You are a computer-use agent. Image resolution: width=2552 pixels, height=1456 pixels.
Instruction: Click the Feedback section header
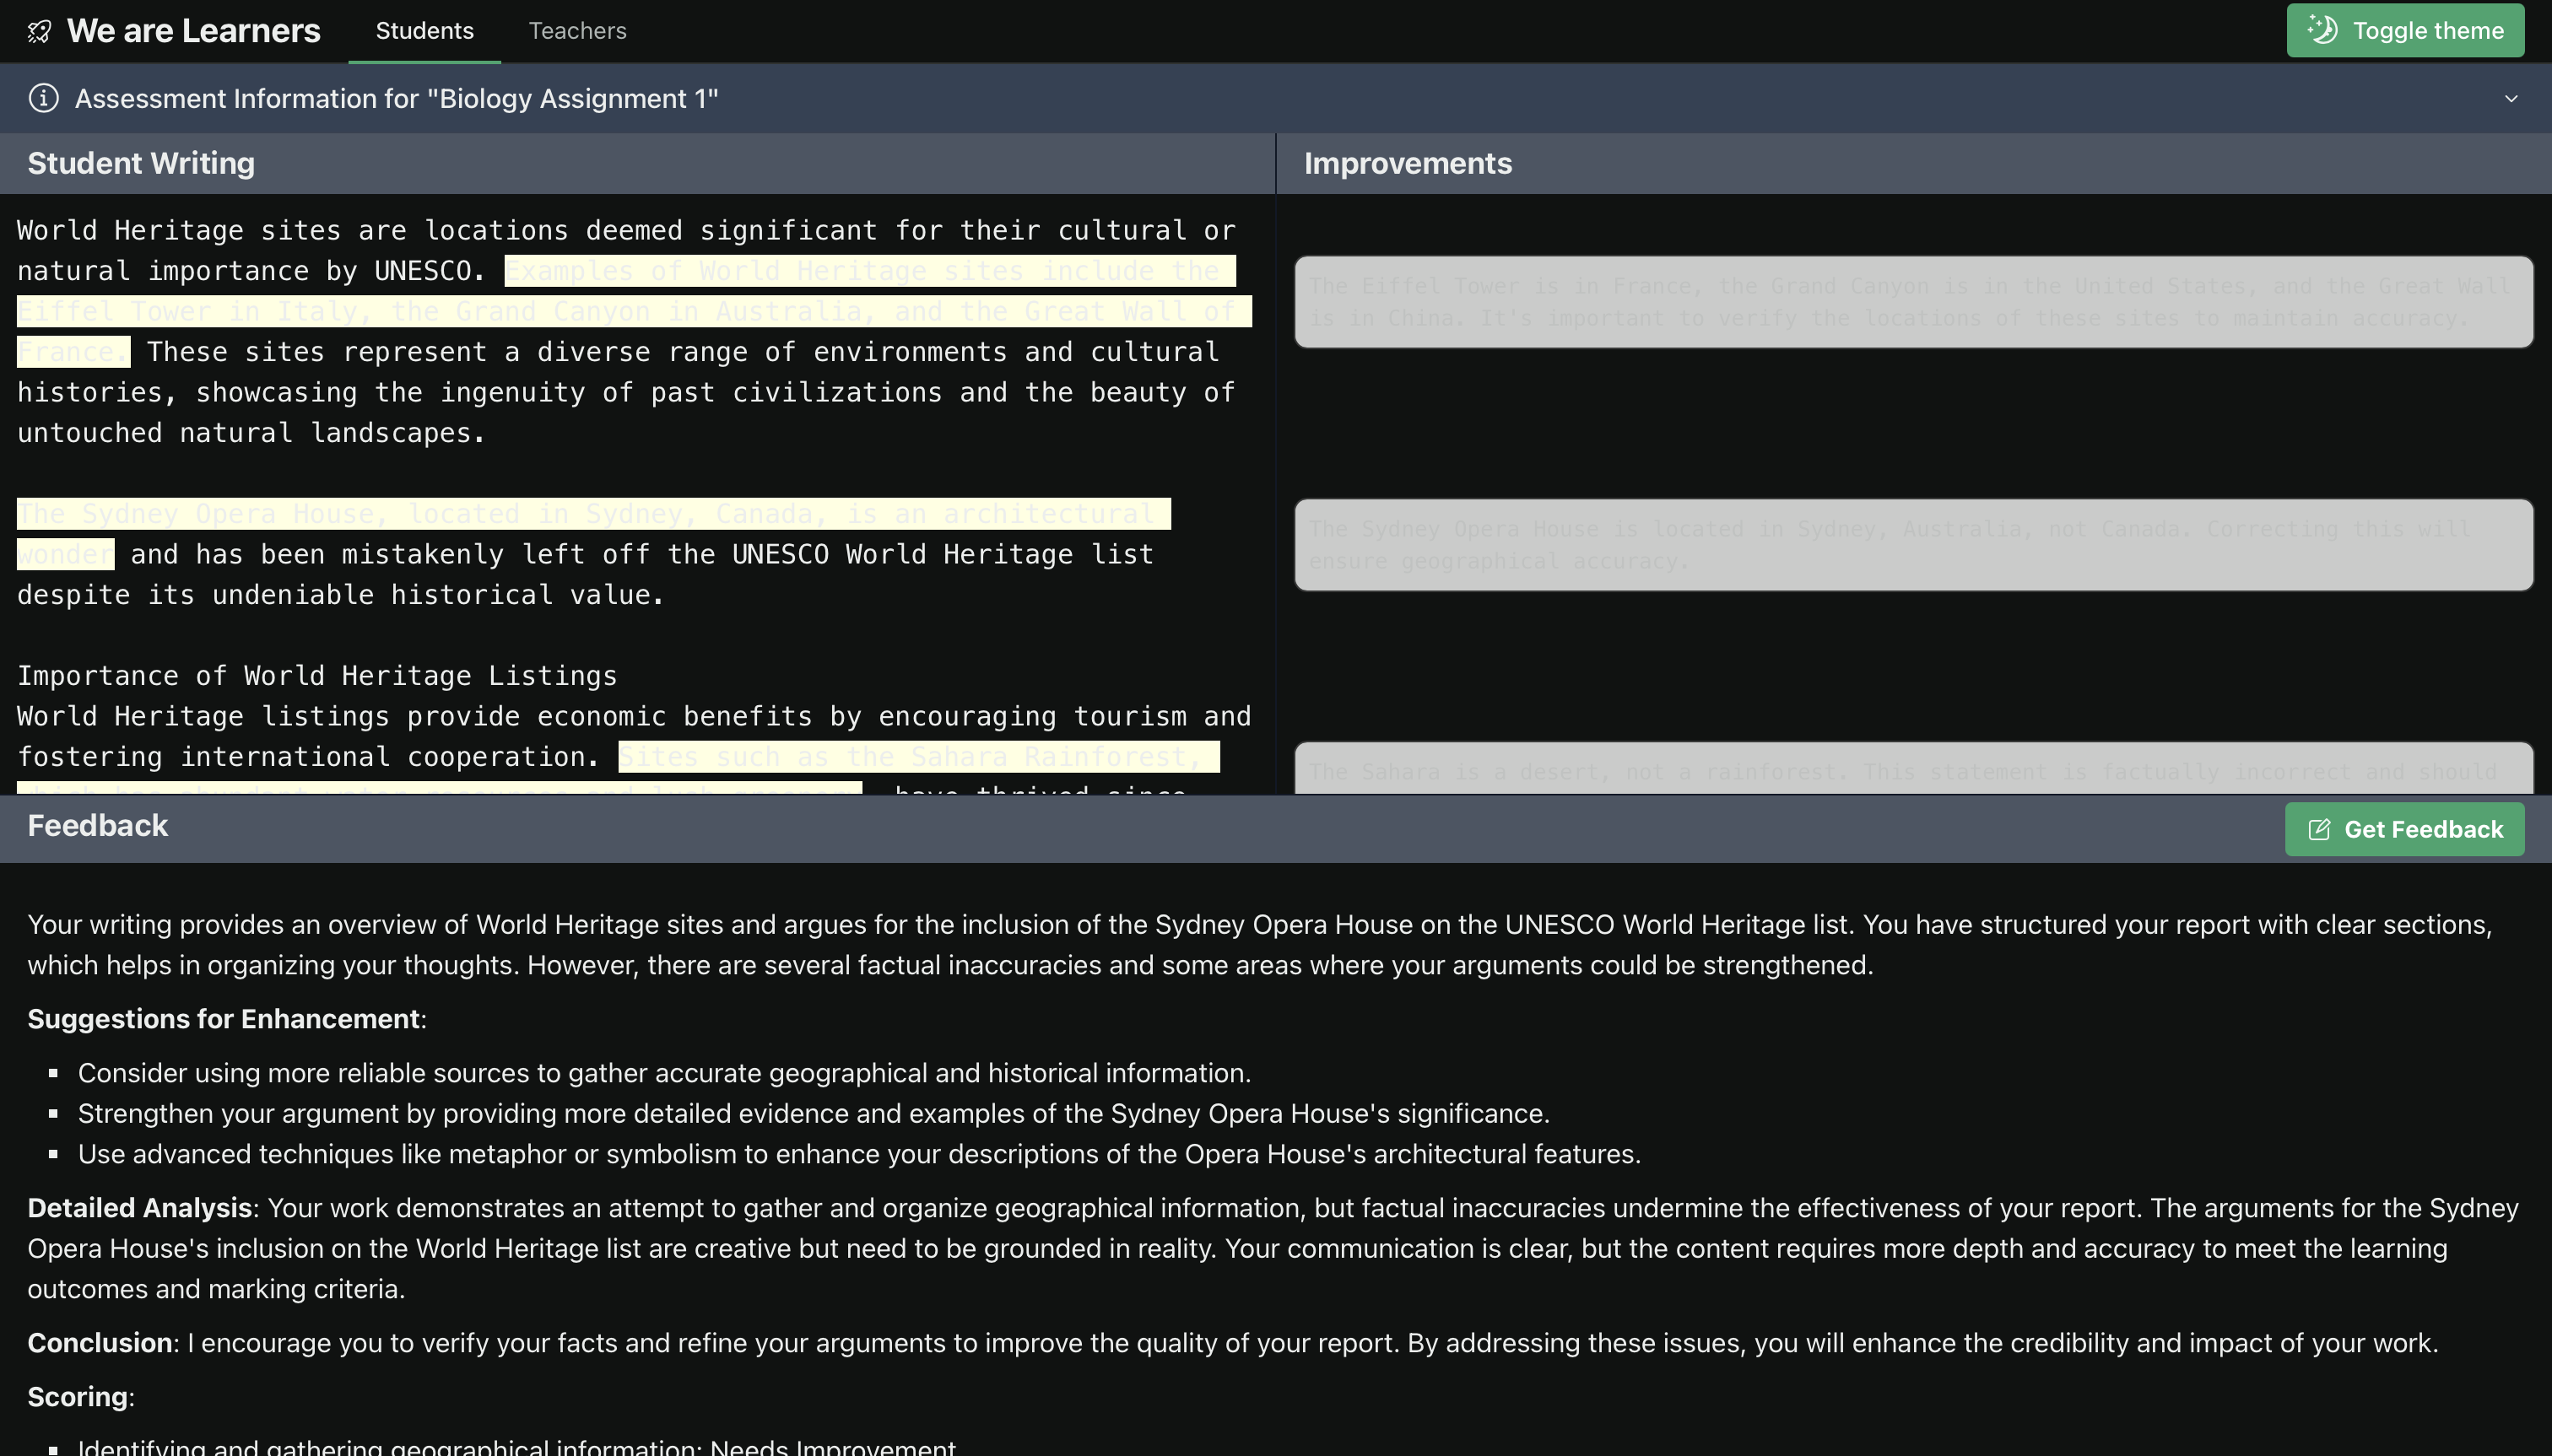(98, 826)
